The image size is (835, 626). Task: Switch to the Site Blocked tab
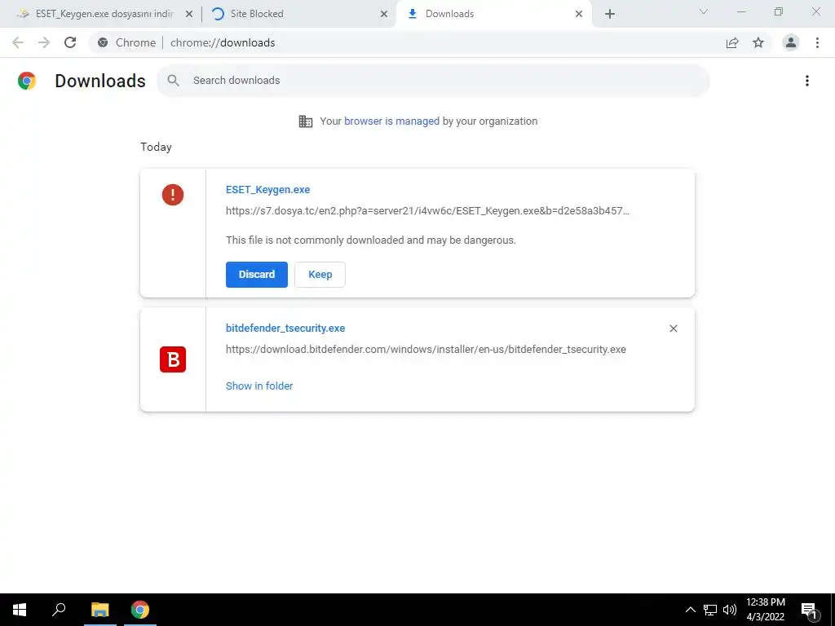(x=257, y=14)
